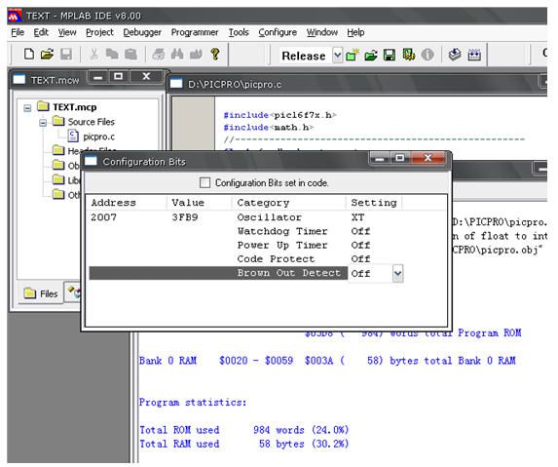This screenshot has width=558, height=467.
Task: Open the File menu
Action: 18,32
